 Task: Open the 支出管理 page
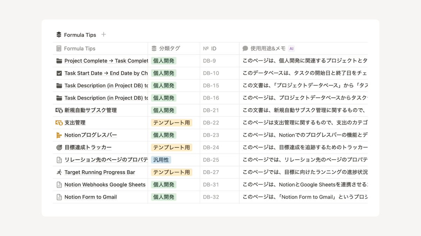pos(75,123)
